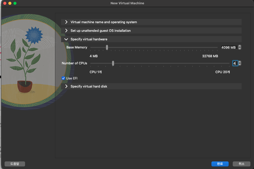The image size is (254, 169).
Task: Click the Number of CPUs label
Action: click(74, 63)
